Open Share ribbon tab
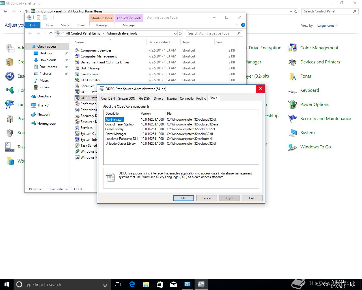Image resolution: width=362 pixels, height=290 pixels. click(x=65, y=25)
